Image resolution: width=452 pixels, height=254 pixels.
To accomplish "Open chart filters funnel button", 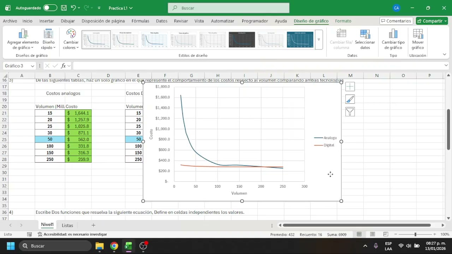I will point(350,112).
